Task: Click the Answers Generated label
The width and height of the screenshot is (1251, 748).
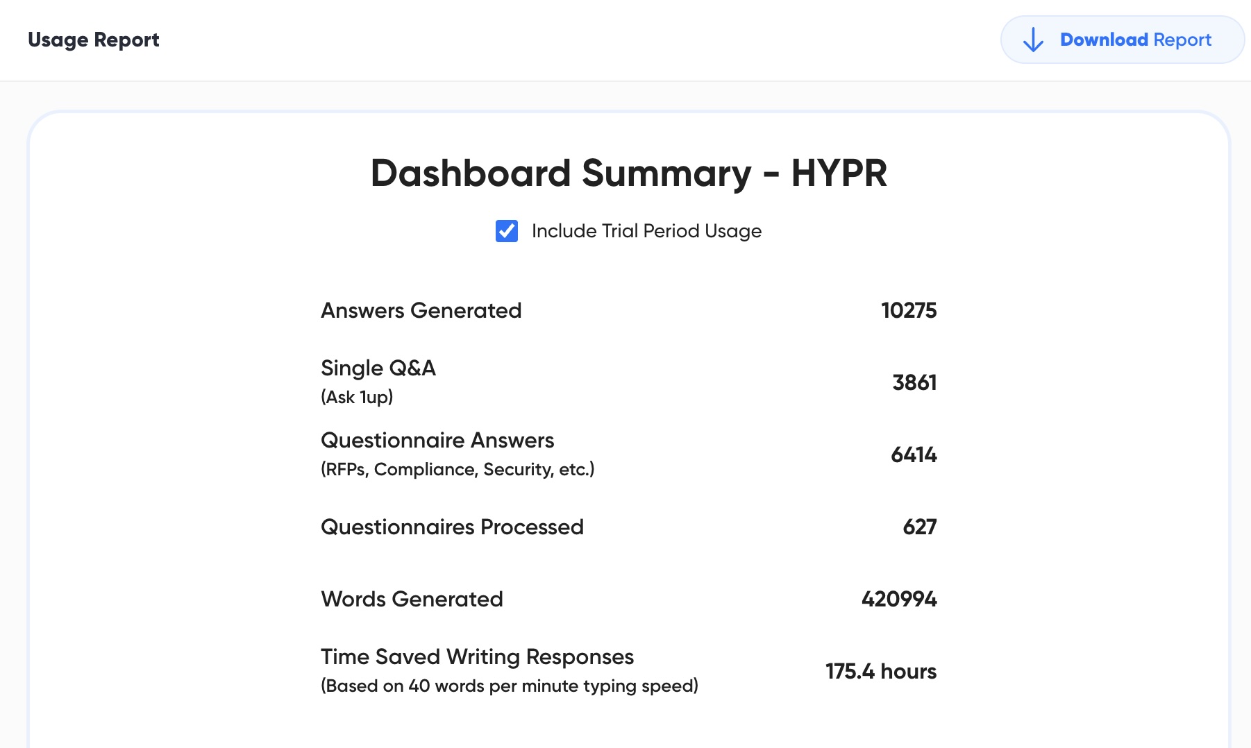Action: pyautogui.click(x=421, y=310)
